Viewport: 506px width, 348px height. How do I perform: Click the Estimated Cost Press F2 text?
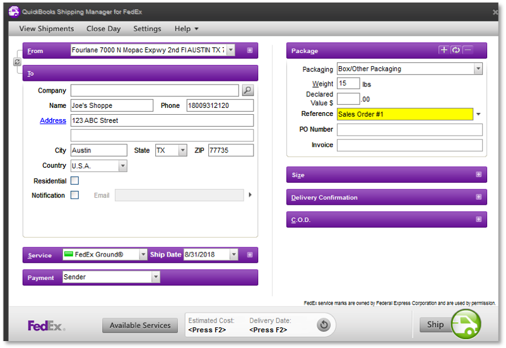click(x=207, y=330)
